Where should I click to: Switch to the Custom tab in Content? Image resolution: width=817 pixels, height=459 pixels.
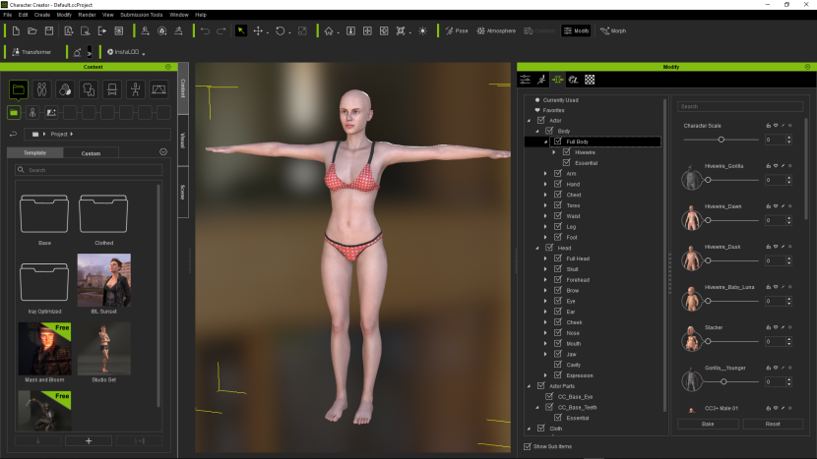[x=90, y=153]
